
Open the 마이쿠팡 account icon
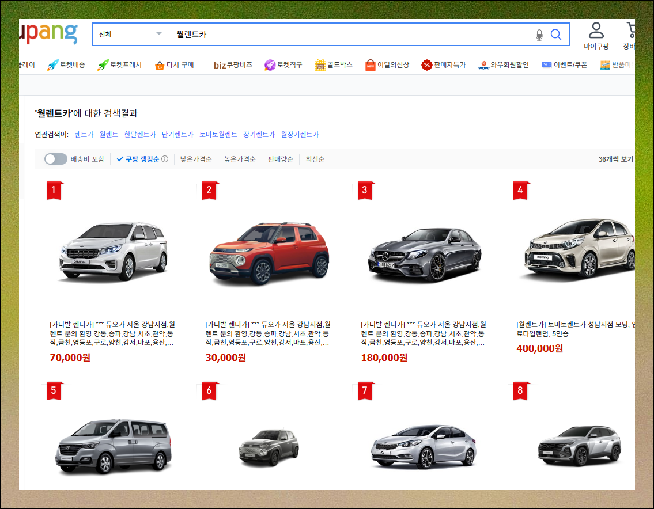point(596,36)
